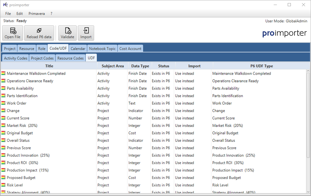Run the Validate tool
The image size is (311, 196).
coord(67,33)
